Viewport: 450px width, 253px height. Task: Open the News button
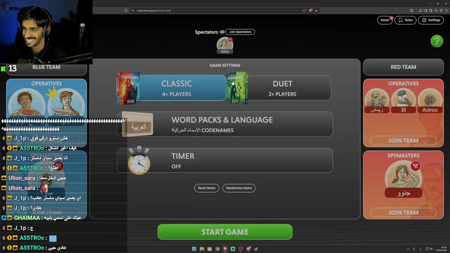385,20
